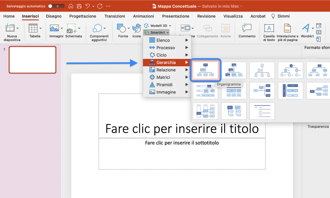Open the Forme shapes gallery
This screenshot has height=198, width=330.
(x=122, y=30)
